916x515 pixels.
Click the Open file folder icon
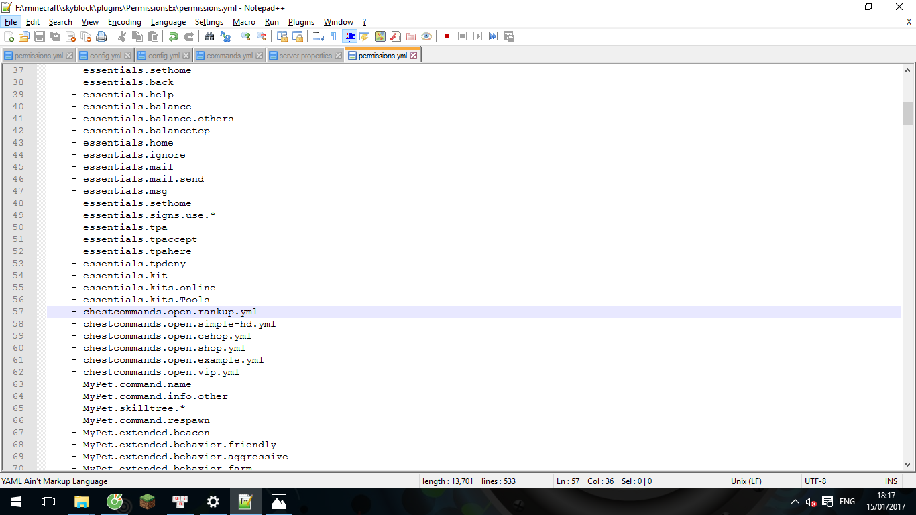[x=24, y=36]
